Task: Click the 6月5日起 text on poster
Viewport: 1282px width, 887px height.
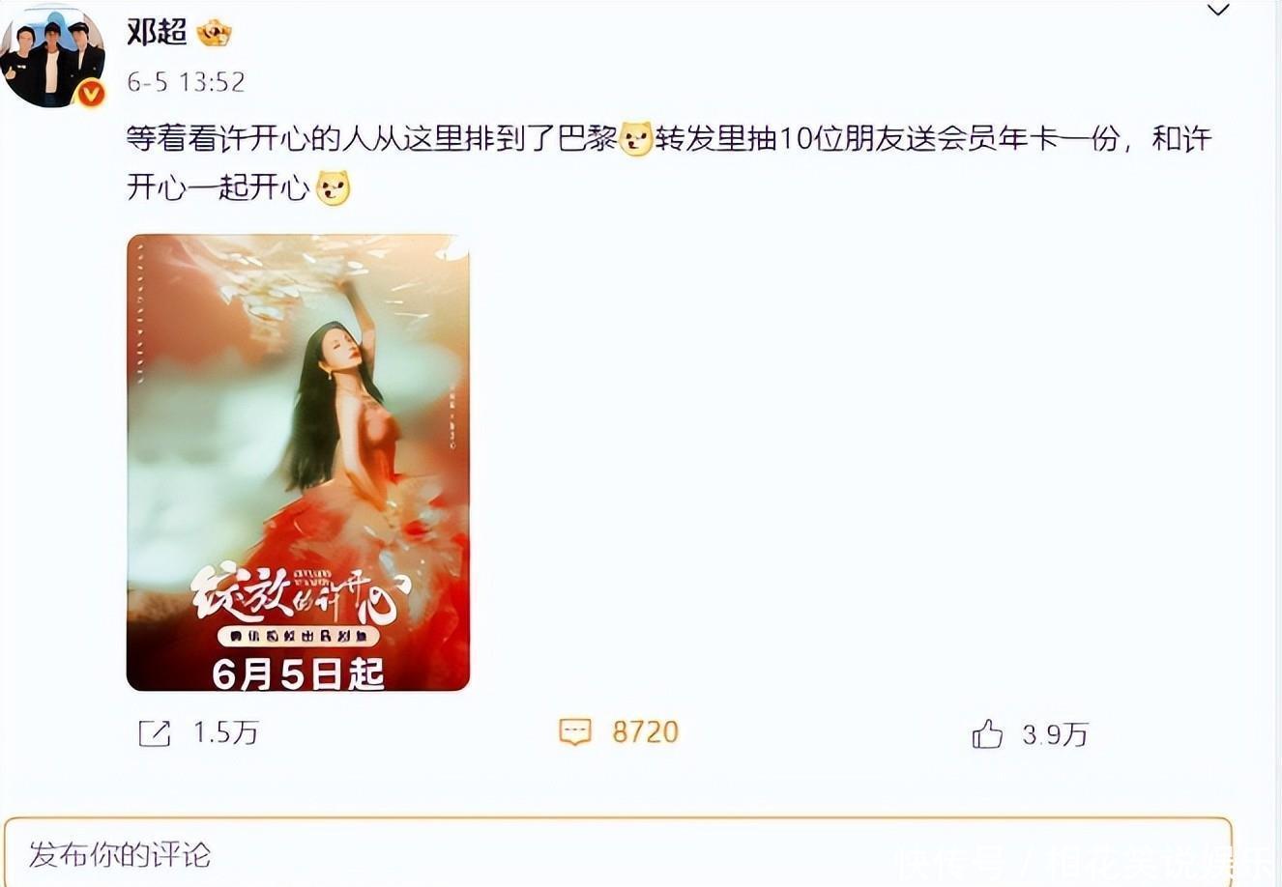Action: click(x=298, y=673)
